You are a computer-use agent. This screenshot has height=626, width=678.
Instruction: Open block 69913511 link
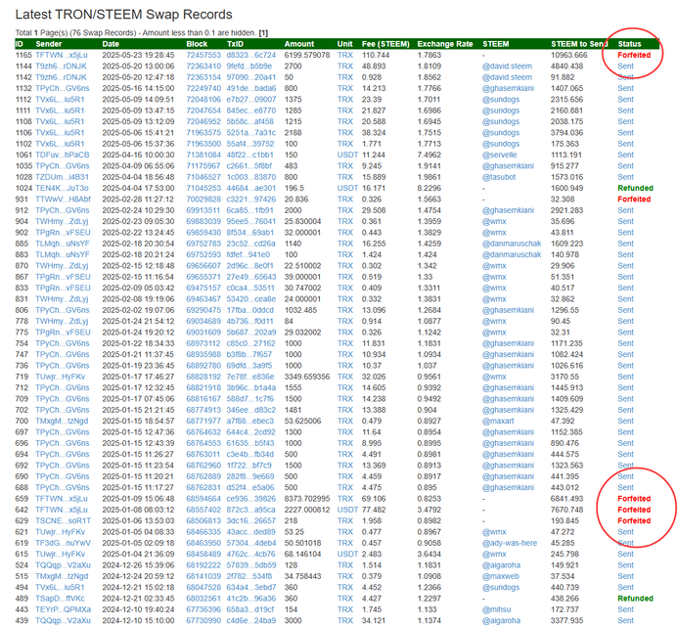pos(203,210)
